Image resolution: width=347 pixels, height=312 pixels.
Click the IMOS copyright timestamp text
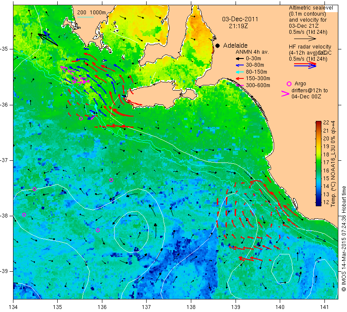pyautogui.click(x=344, y=238)
